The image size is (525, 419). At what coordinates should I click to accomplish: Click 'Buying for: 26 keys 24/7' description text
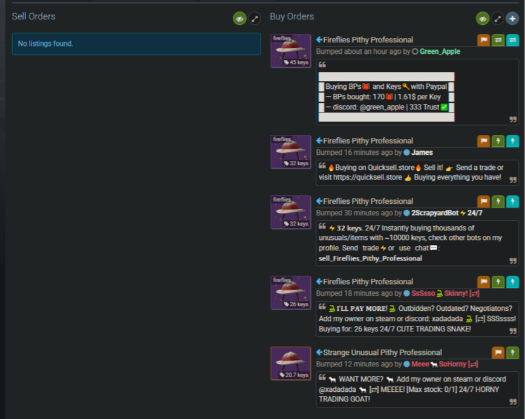click(357, 329)
